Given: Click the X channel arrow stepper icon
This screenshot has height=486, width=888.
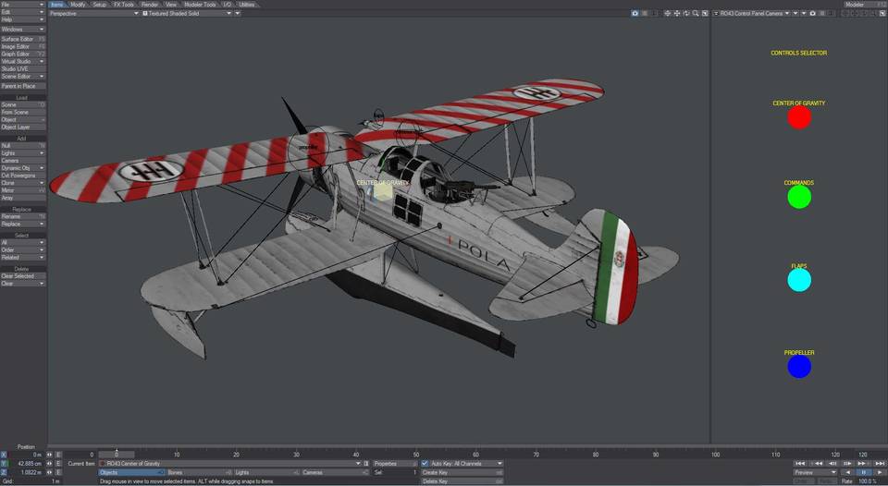Looking at the screenshot, I should pos(49,455).
